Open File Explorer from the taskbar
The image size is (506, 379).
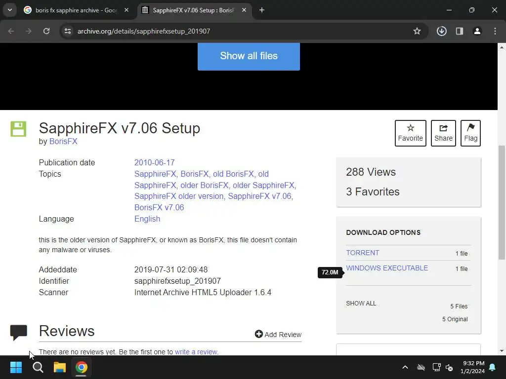pos(60,367)
